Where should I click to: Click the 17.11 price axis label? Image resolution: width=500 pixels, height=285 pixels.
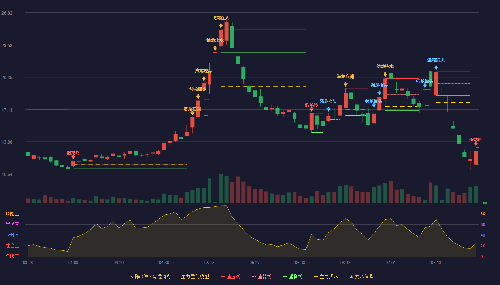[7, 110]
